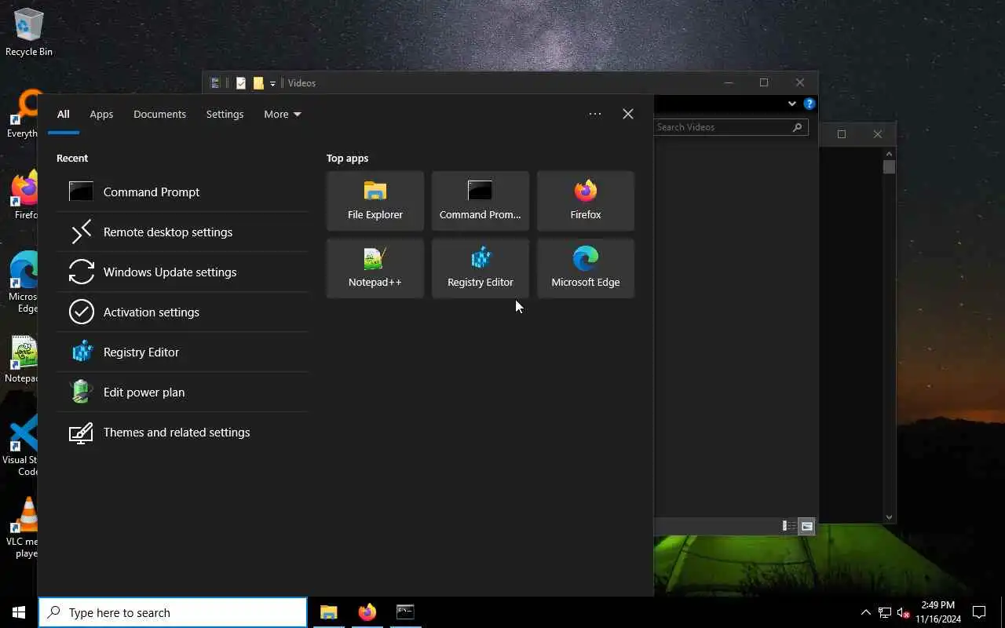Switch Videos window to details view
This screenshot has height=628, width=1005.
click(x=789, y=526)
